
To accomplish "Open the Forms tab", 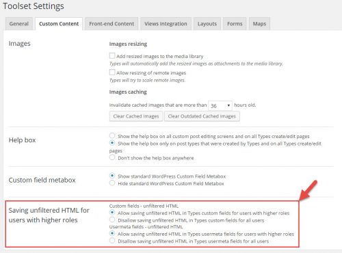I will click(235, 24).
